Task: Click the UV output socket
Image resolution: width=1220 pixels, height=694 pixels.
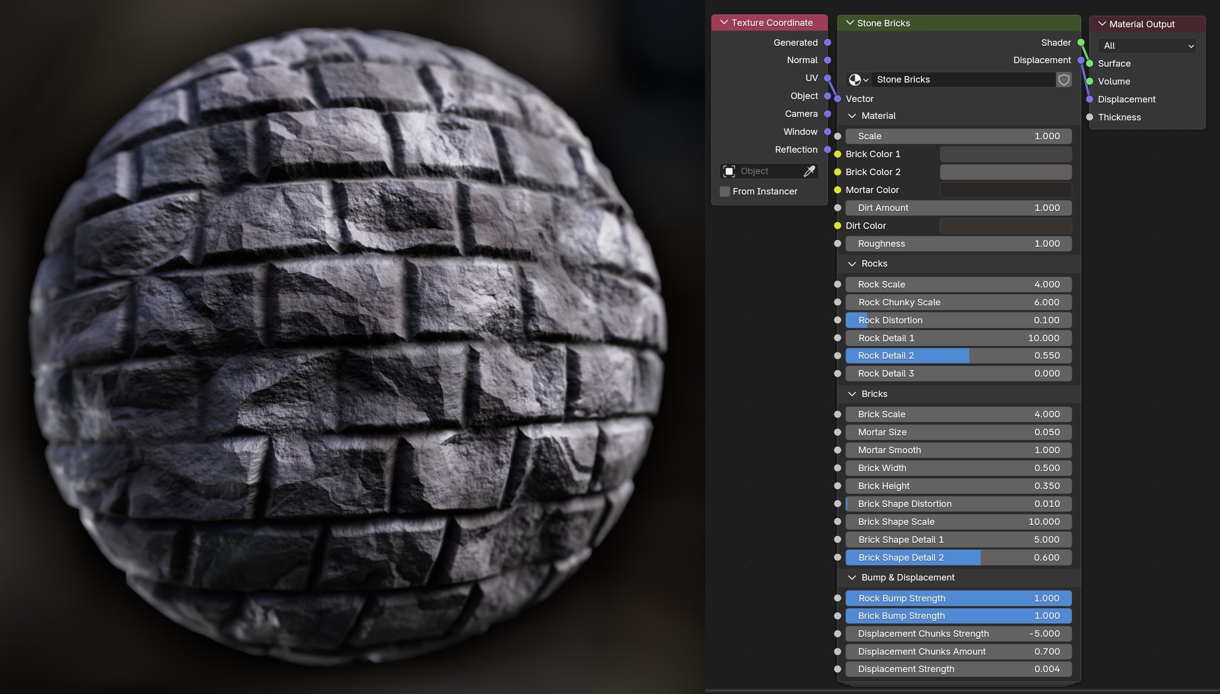Action: click(827, 78)
